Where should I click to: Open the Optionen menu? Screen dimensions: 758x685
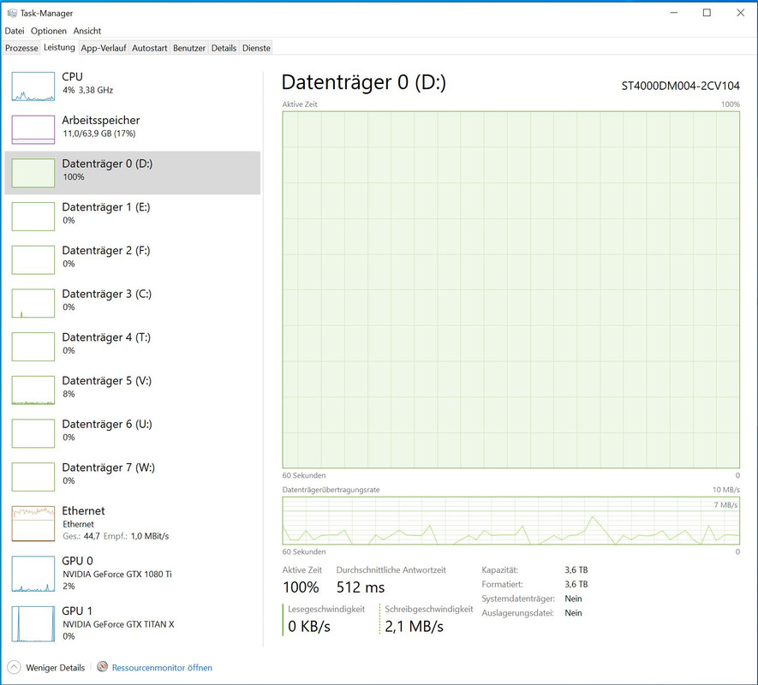(48, 31)
